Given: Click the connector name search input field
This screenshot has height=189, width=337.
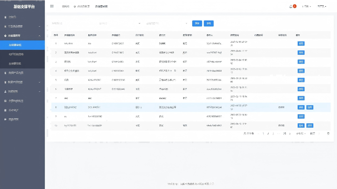Looking at the screenshot, I should click(x=72, y=23).
